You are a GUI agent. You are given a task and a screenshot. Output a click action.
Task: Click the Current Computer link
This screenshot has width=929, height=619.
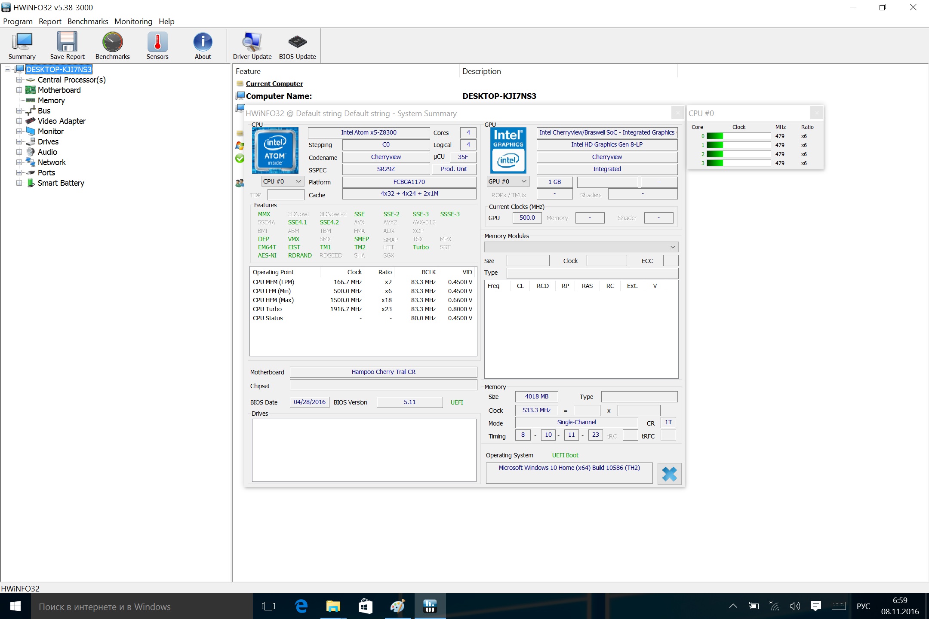pos(274,83)
